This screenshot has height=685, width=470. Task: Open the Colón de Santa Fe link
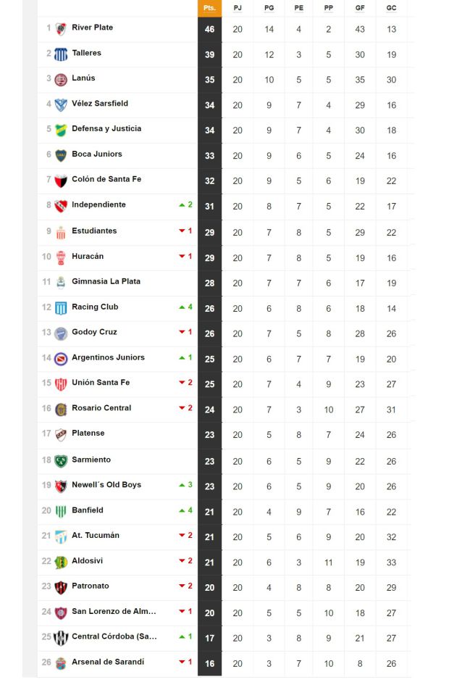coord(106,179)
